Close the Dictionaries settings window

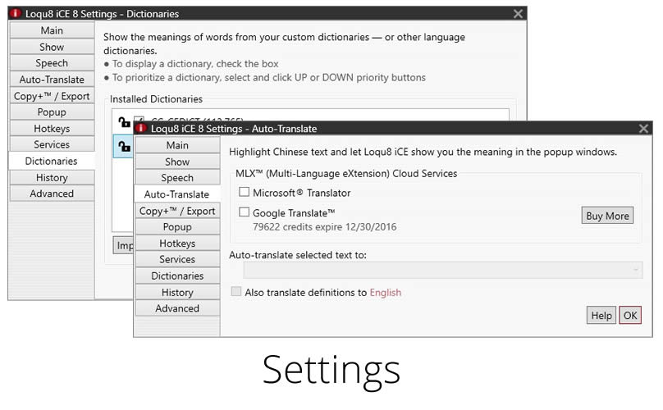click(x=518, y=14)
